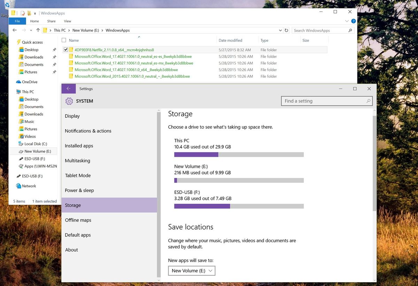The width and height of the screenshot is (418, 286).
Task: Click the search magnifier in Find a setting
Action: click(368, 101)
